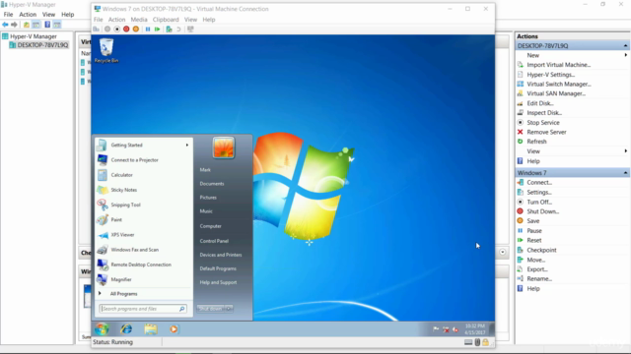Click the lock icon in VM status bar
This screenshot has width=631, height=354.
pyautogui.click(x=486, y=342)
